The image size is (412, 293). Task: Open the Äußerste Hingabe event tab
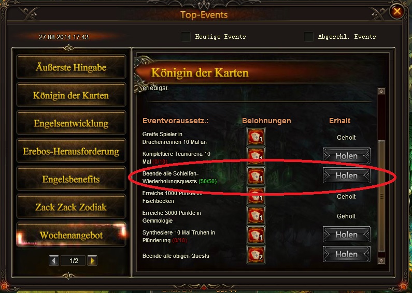click(71, 67)
